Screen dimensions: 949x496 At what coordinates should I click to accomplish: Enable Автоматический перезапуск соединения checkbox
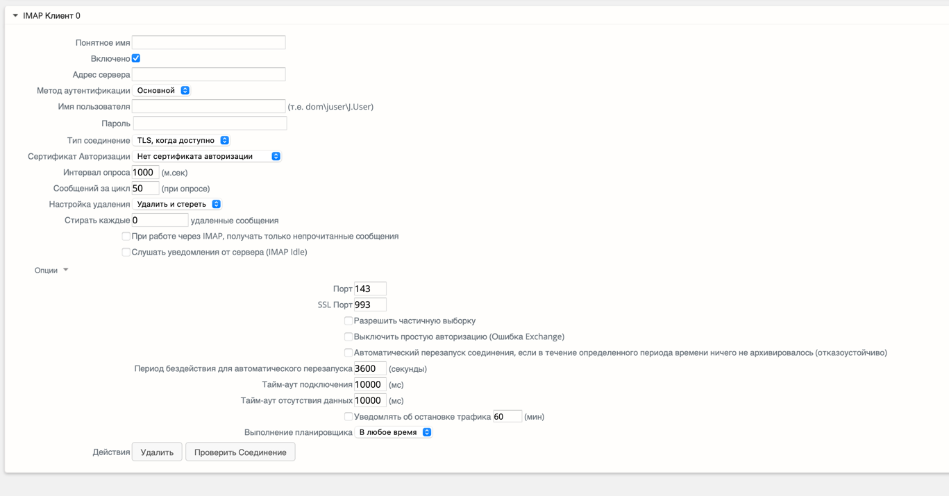(348, 353)
